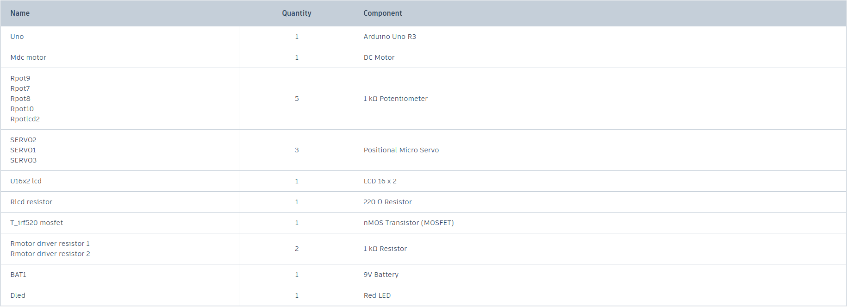Viewport: 847px width, 307px height.
Task: Click the Component column header
Action: (383, 13)
